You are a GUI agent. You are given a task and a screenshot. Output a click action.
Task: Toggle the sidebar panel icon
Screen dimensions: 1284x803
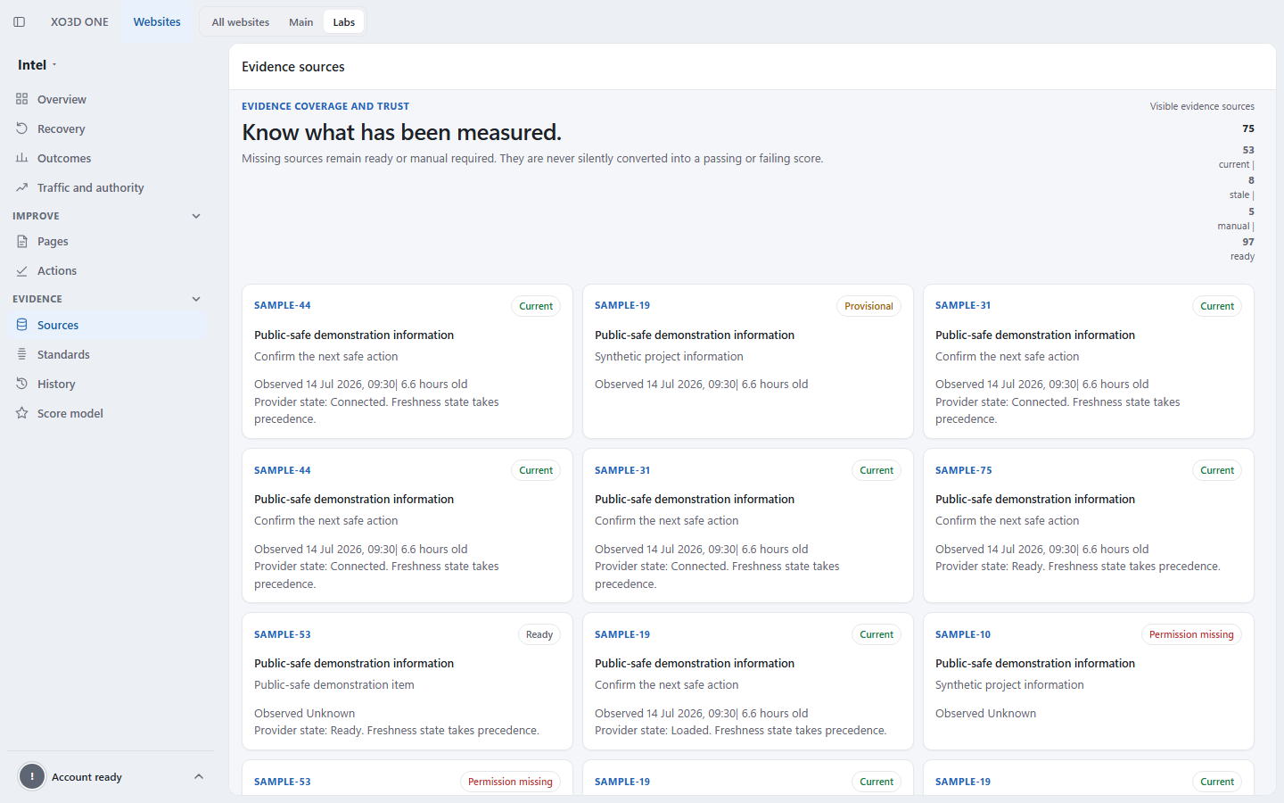20,22
